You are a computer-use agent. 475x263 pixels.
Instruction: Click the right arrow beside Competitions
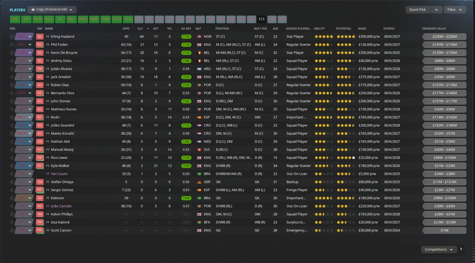461,249
